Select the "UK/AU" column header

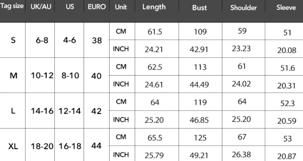(40, 8)
